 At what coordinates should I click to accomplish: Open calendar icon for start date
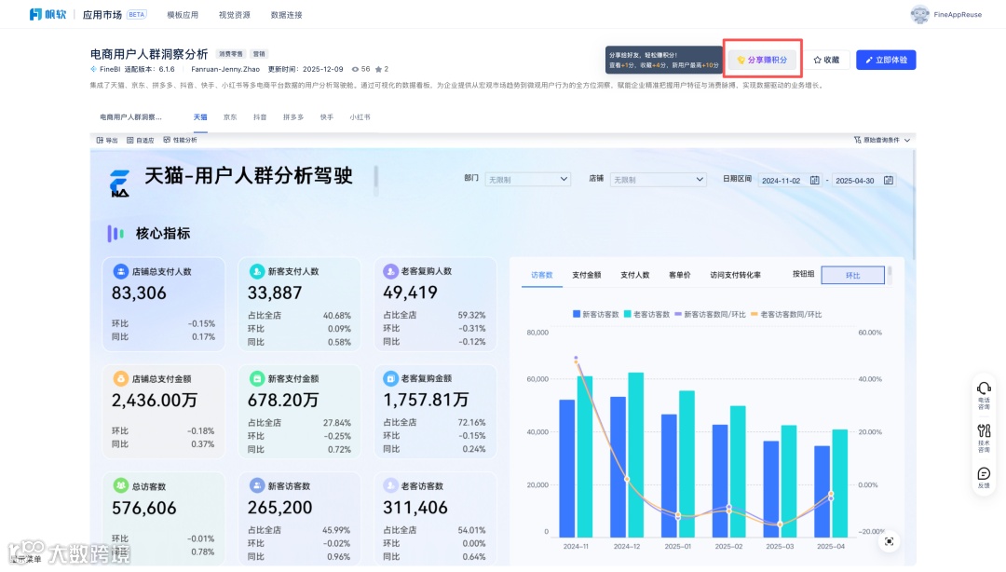815,181
